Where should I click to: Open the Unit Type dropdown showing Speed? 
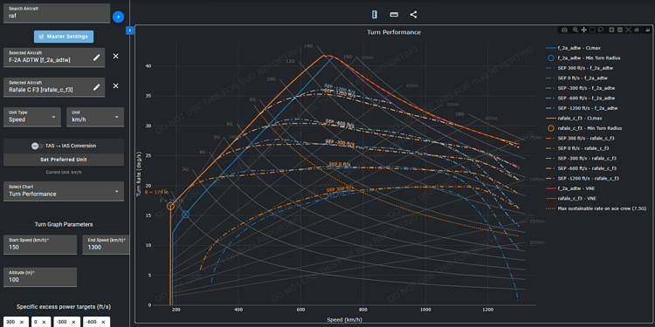(32, 117)
